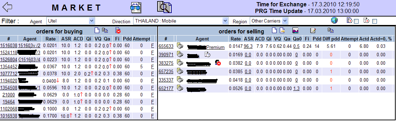Tick the first checkbox in filter bar
The width and height of the screenshot is (396, 127).
[x=356, y=21]
